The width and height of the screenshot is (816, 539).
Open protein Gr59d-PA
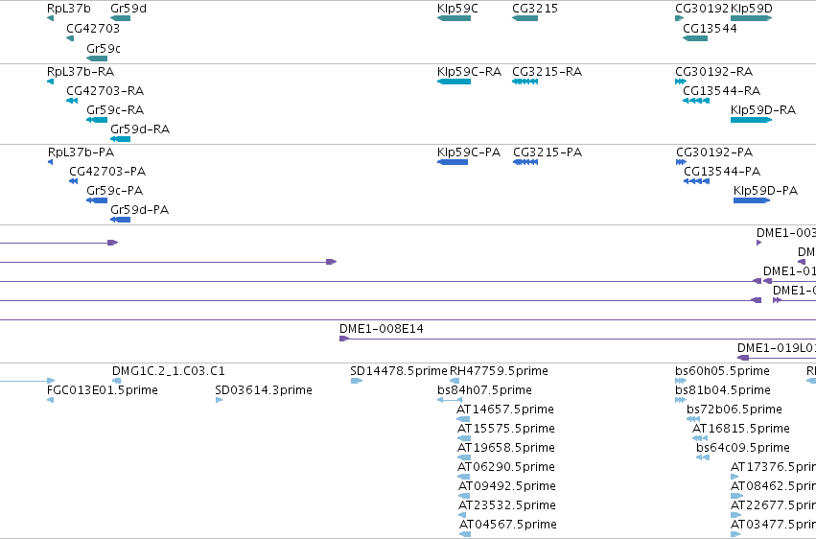(x=120, y=220)
